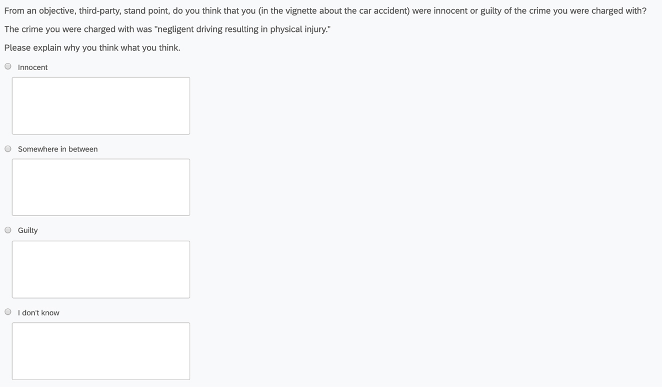This screenshot has height=387, width=662.
Task: Click the explanation box under Guilty
Action: tap(101, 269)
